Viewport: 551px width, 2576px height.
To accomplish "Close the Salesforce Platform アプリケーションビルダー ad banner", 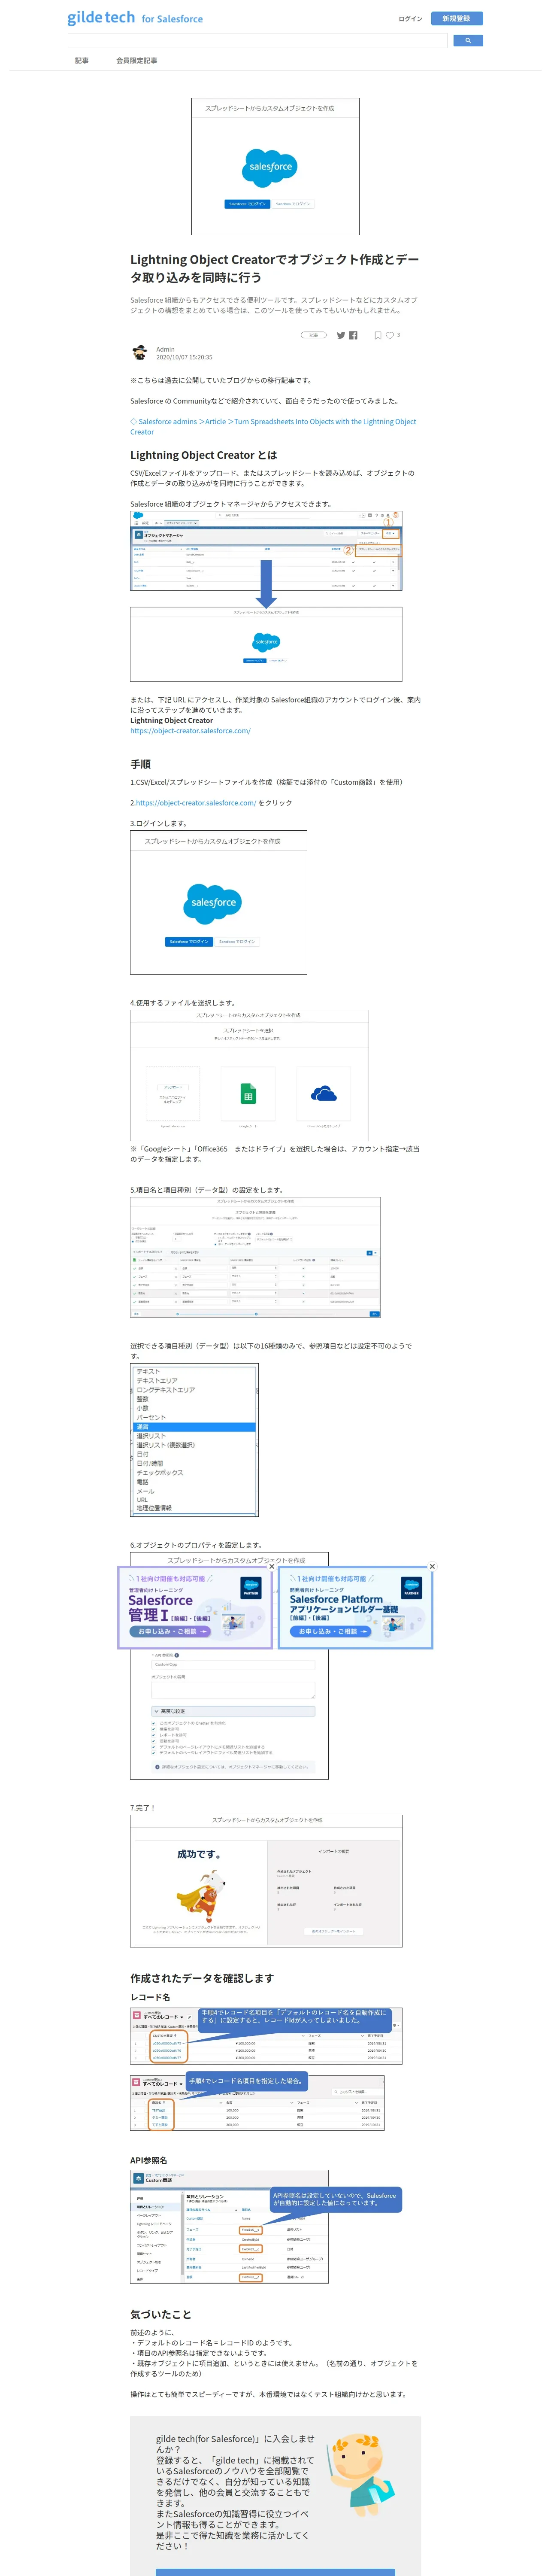I will (x=432, y=1567).
